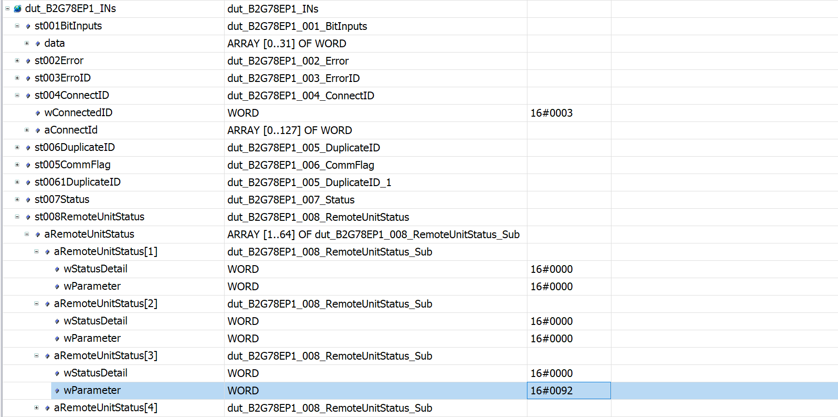Expand the data array under st001BitInputs

pos(27,43)
